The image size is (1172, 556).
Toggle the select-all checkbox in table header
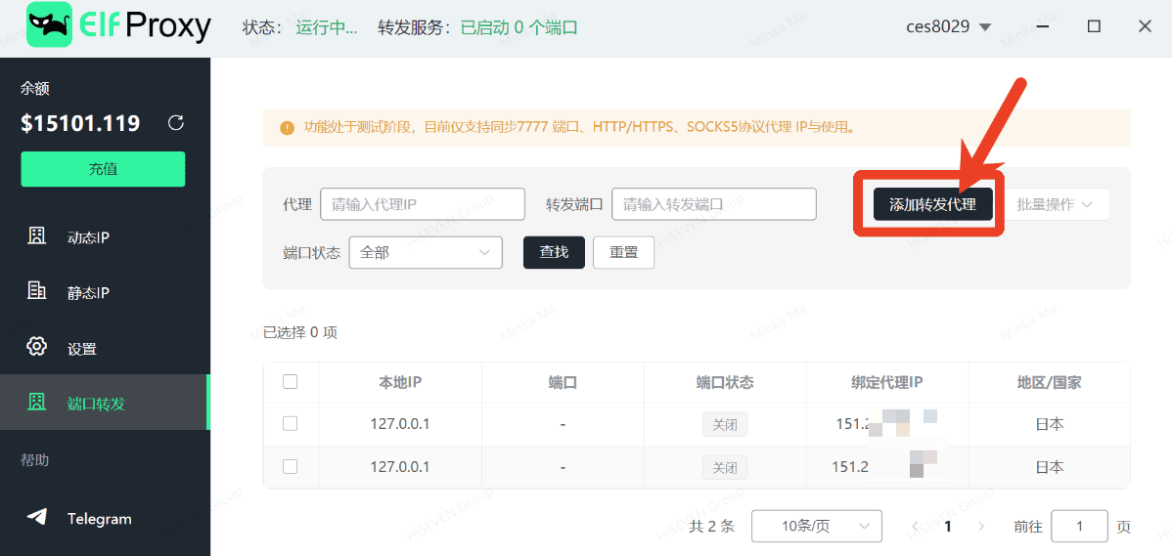(290, 382)
